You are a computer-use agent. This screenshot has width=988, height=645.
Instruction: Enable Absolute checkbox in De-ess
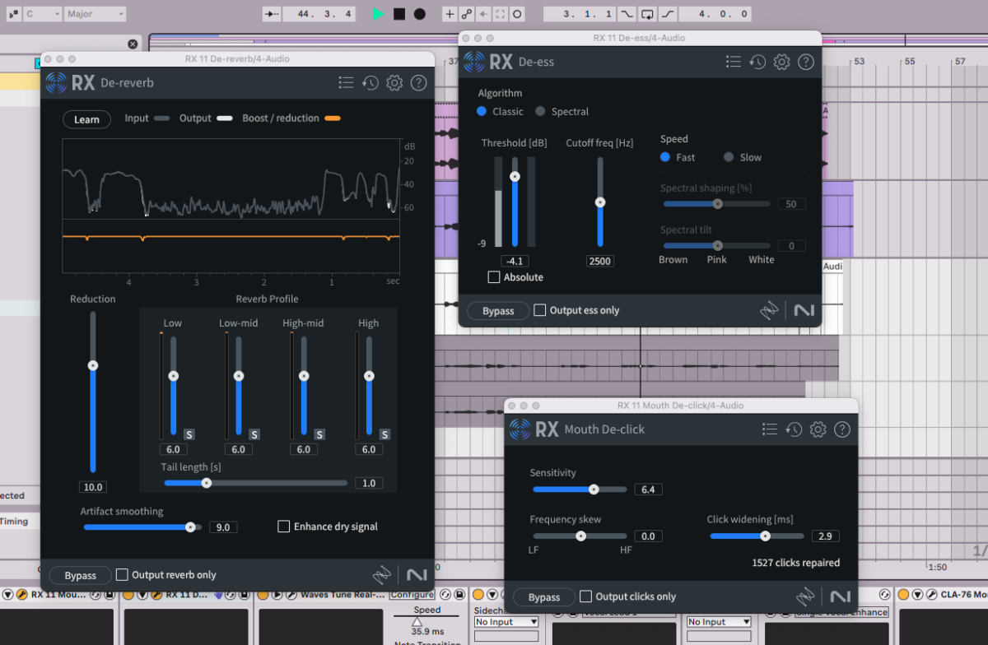click(494, 277)
